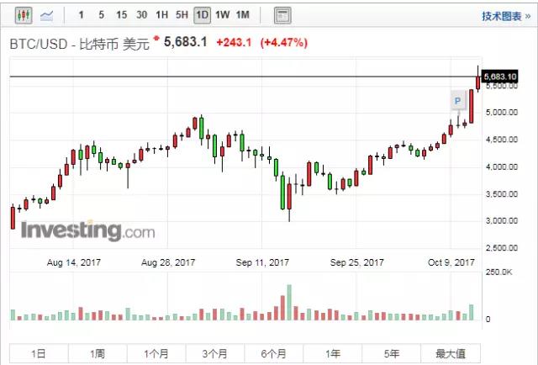
Task: Switch to the 1W interval
Action: click(x=222, y=15)
